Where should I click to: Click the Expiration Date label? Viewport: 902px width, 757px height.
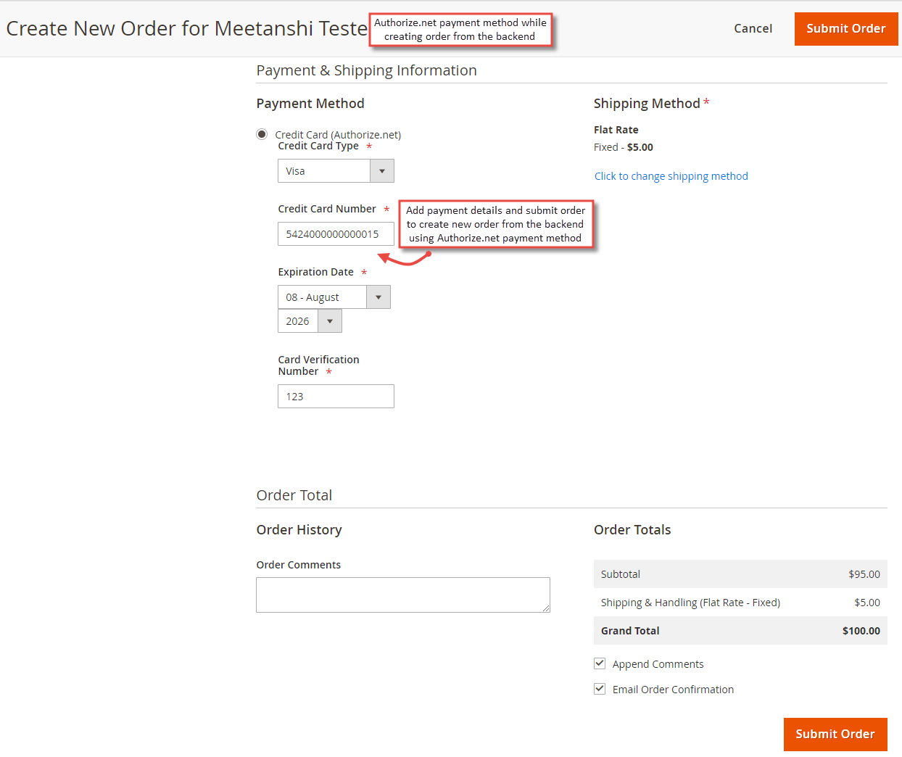pyautogui.click(x=316, y=272)
